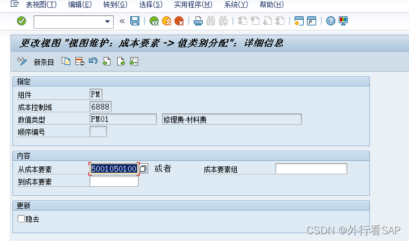This screenshot has width=409, height=241.
Task: Click the delete entry icon
Action: tap(79, 62)
